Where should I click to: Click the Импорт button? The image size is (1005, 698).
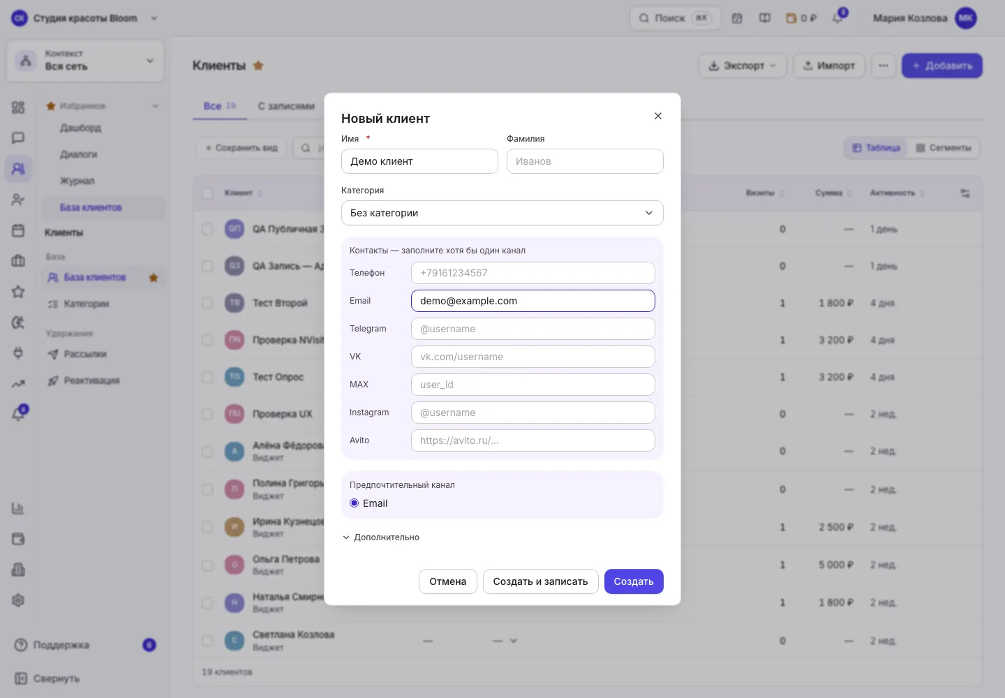point(829,66)
